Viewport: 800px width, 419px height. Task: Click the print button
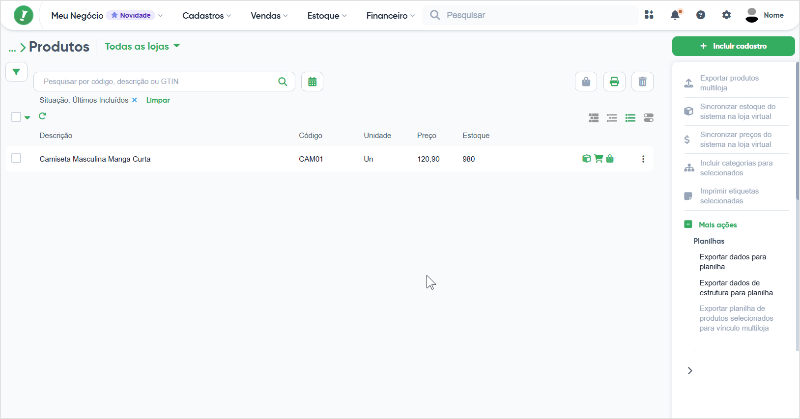point(614,82)
